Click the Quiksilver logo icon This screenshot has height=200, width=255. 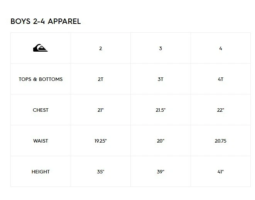(41, 48)
